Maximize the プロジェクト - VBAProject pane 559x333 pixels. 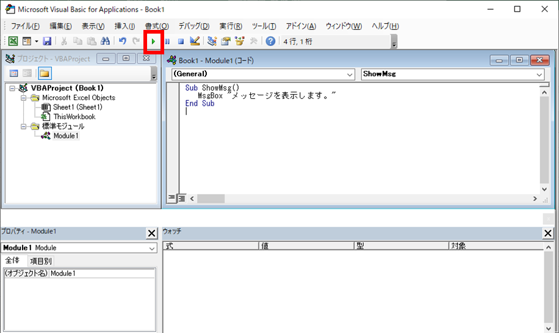click(126, 59)
